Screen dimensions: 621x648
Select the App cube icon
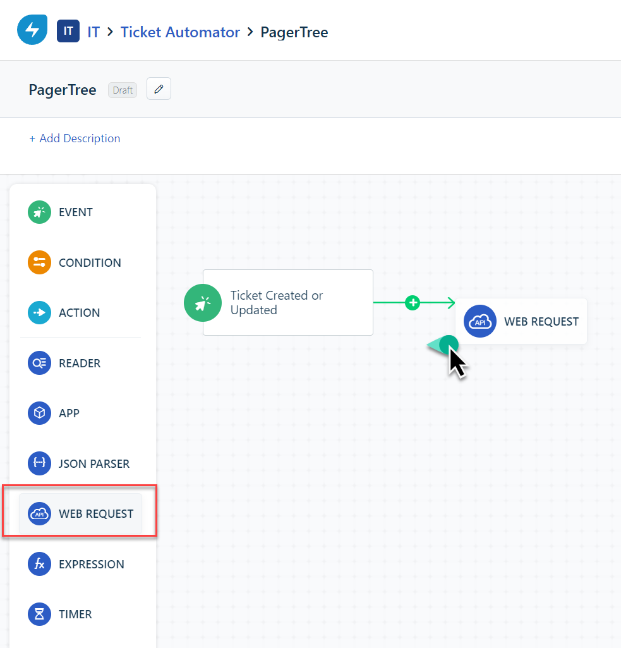[x=39, y=413]
